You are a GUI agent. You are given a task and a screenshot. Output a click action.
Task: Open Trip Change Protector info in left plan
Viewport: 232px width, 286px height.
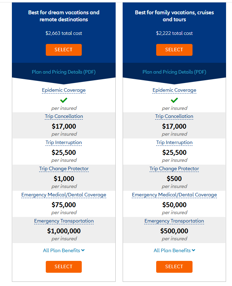click(64, 168)
